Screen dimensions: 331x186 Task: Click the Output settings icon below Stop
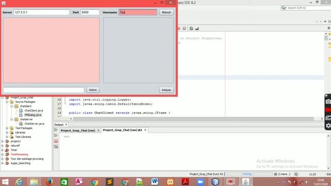56,147
